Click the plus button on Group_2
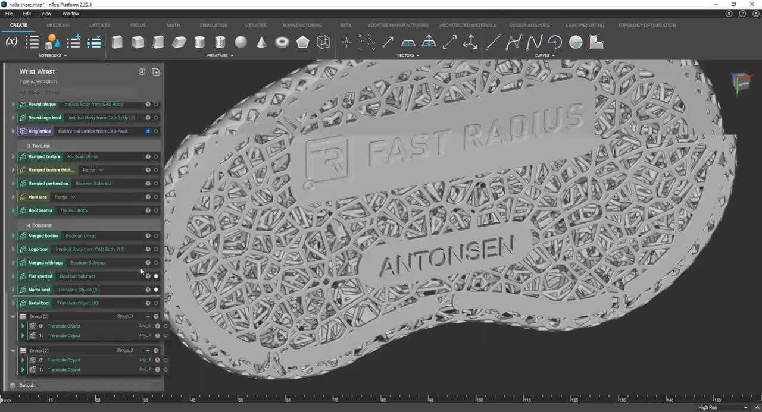Viewport: 762px width, 412px height. click(x=148, y=350)
